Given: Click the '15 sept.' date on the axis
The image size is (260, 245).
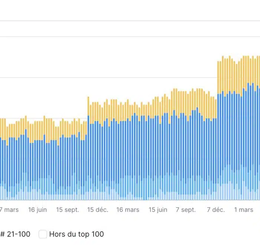Looking at the screenshot, I should pyautogui.click(x=68, y=210).
